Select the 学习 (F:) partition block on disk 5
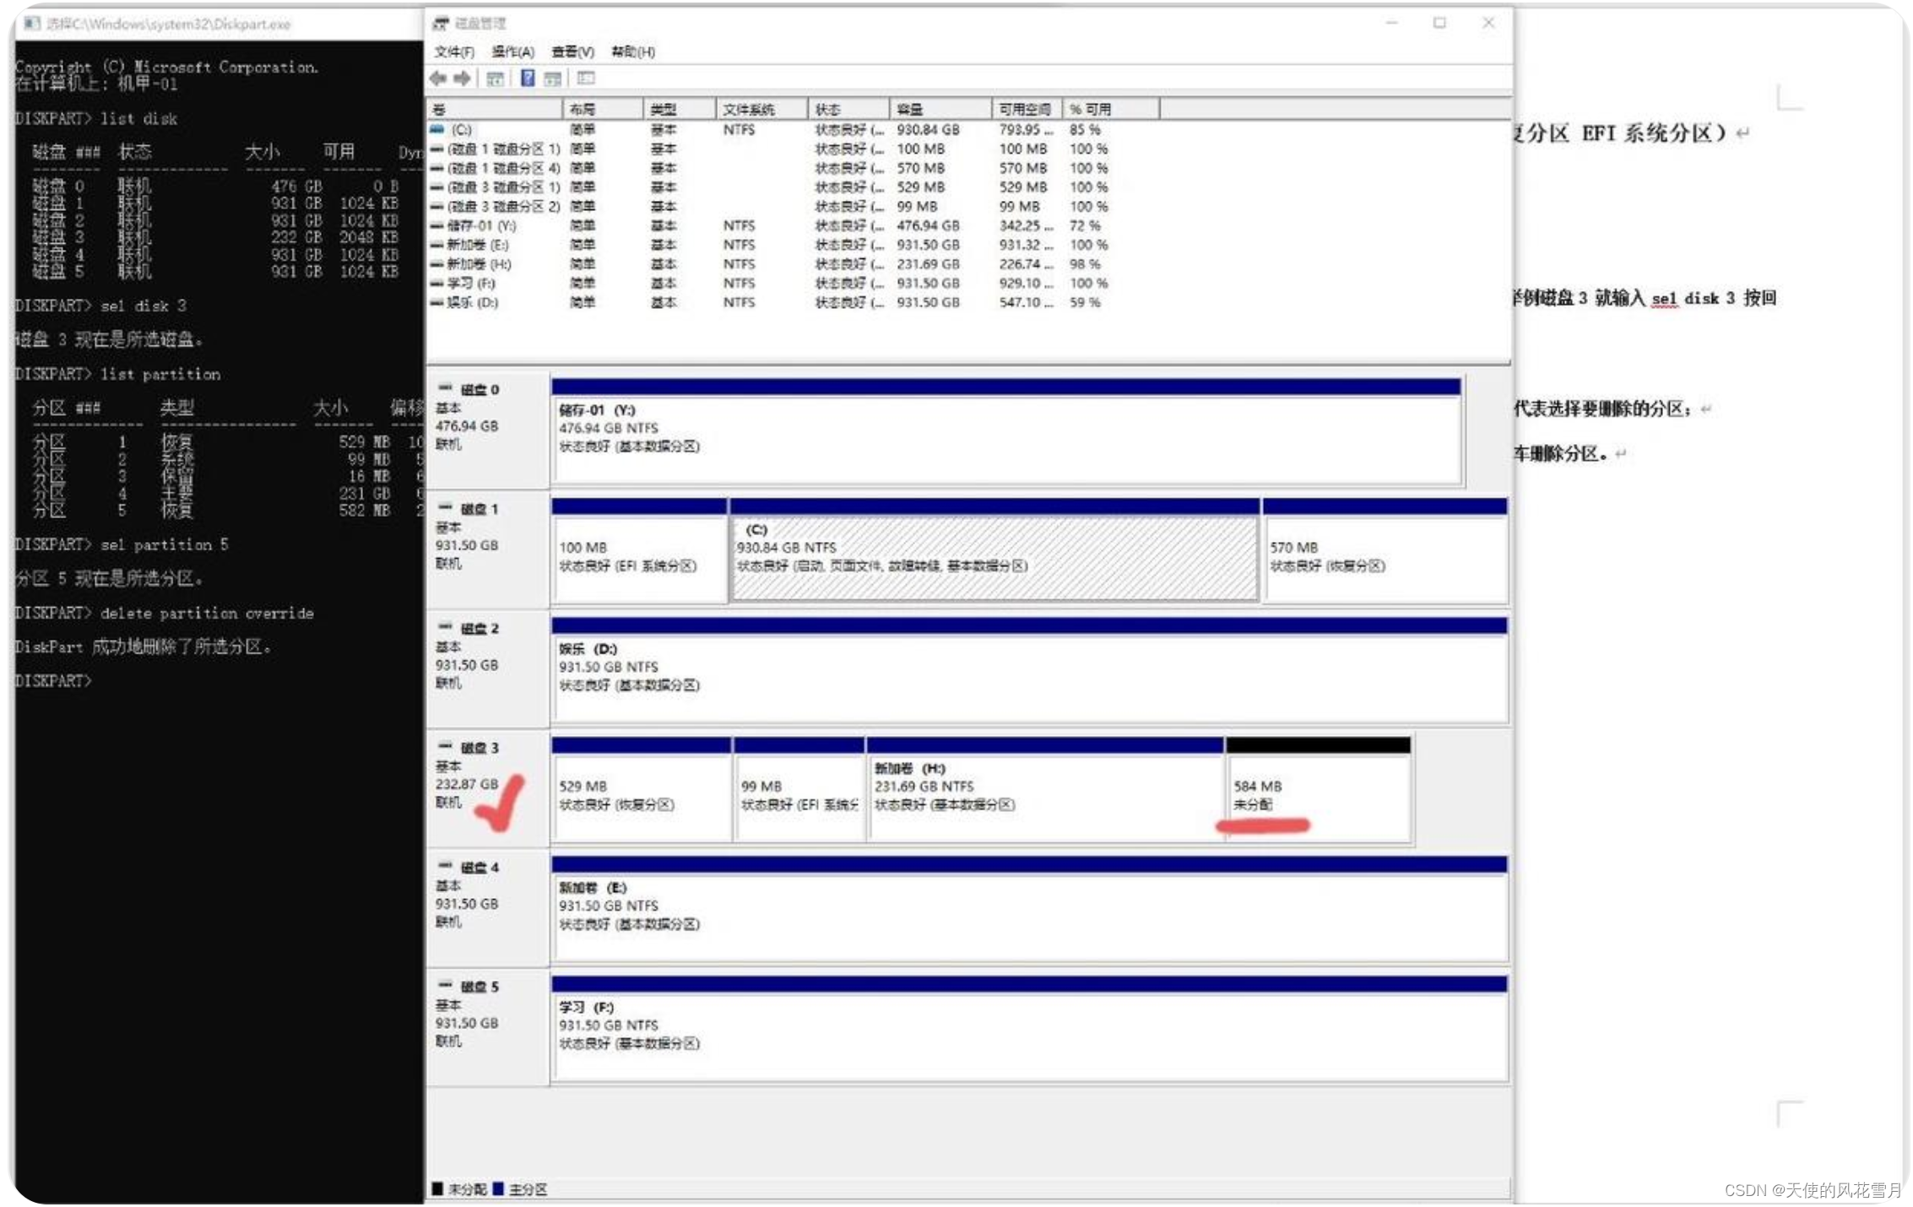Screen dimensions: 1913x1207 pyautogui.click(x=1029, y=1029)
